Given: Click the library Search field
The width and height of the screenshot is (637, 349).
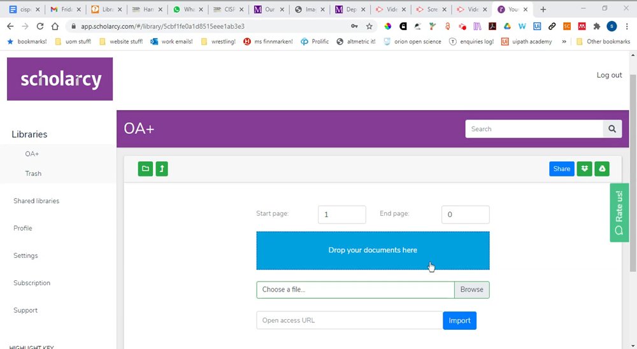Looking at the screenshot, I should tap(534, 129).
